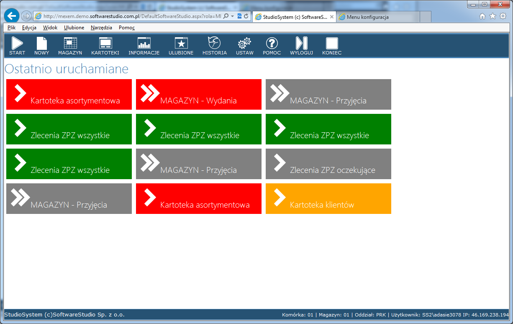Click the browser Home icon

(482, 16)
